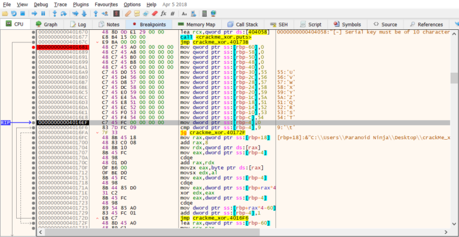Viewport: 459px width, 237px height.
Task: Find intermodular calls icon
Action: tap(193, 14)
